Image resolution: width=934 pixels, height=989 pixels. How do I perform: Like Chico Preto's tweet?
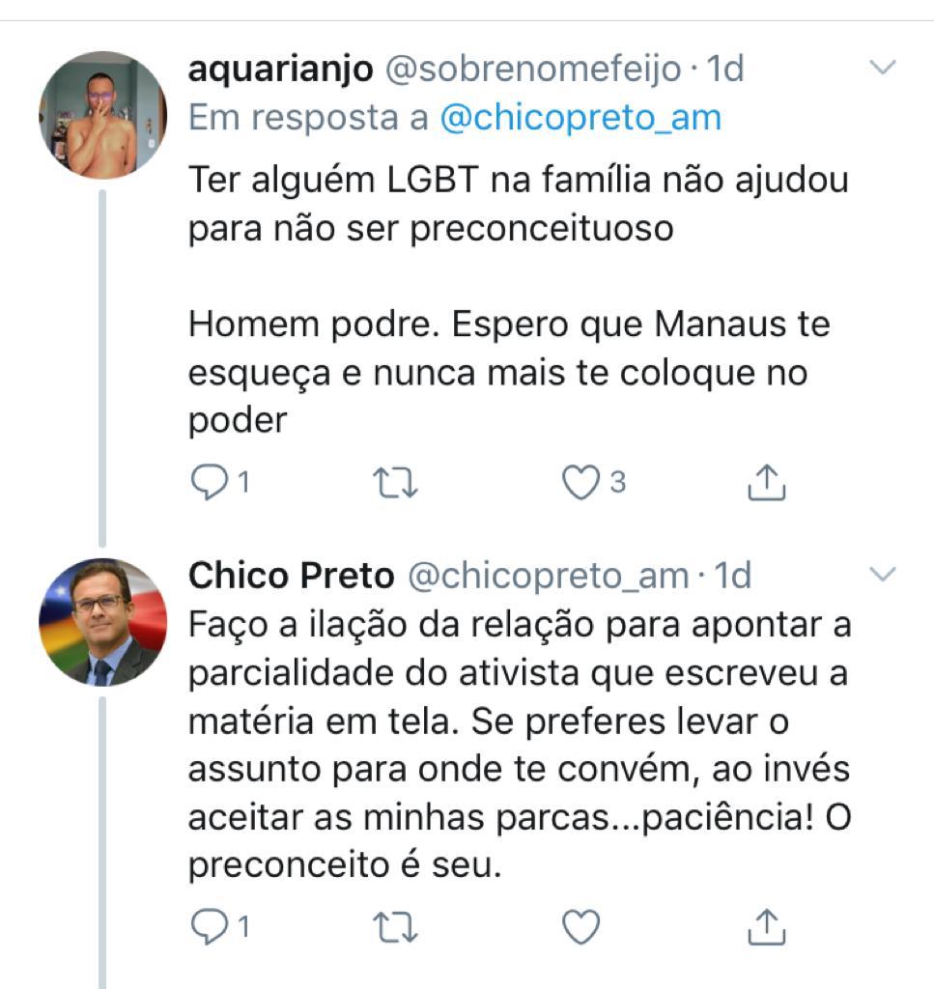[580, 926]
